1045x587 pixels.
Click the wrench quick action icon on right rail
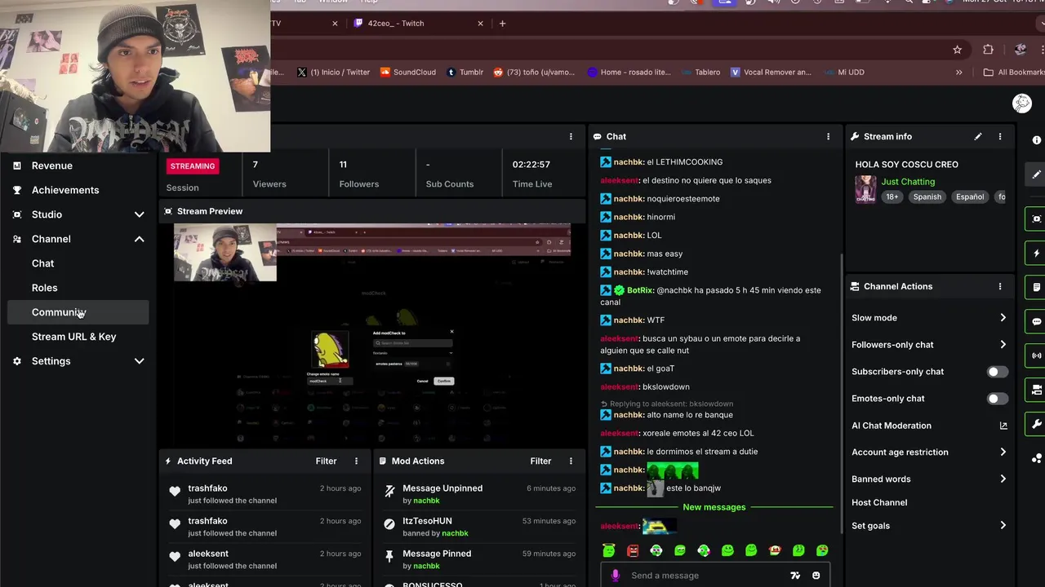point(1036,424)
